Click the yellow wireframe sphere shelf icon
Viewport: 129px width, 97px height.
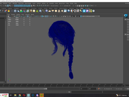[x=34, y=11]
